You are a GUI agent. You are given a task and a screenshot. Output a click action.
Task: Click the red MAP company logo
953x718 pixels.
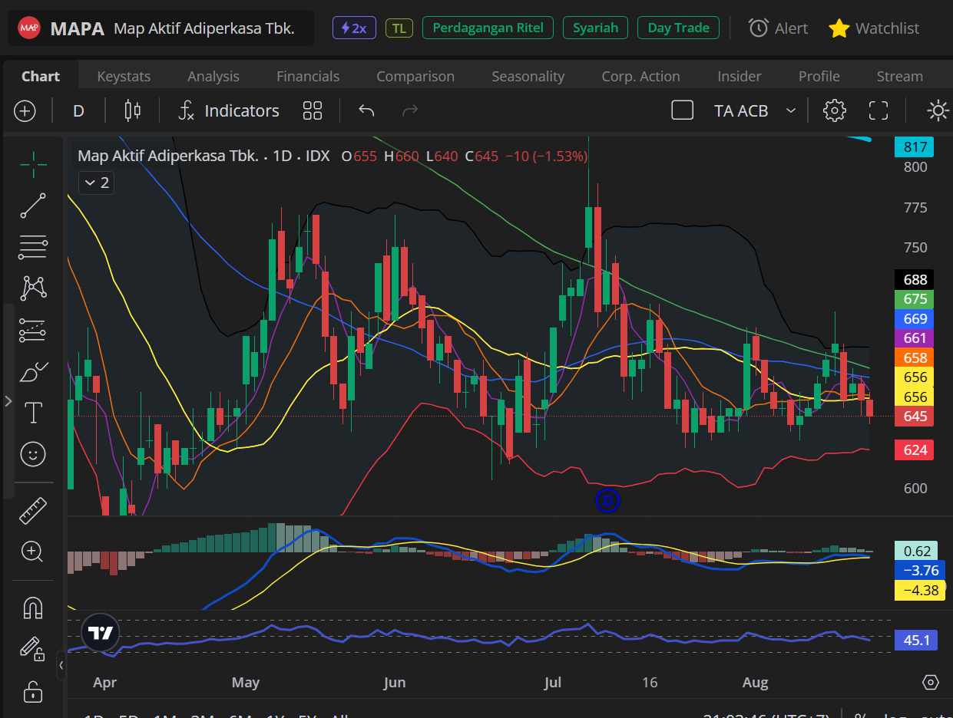coord(29,28)
